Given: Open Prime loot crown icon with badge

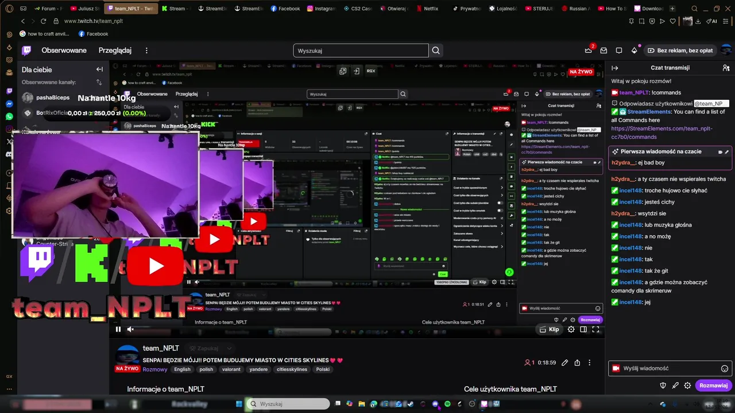Looking at the screenshot, I should [589, 50].
